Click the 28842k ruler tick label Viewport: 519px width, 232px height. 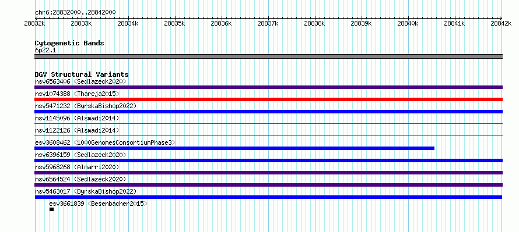pos(502,23)
